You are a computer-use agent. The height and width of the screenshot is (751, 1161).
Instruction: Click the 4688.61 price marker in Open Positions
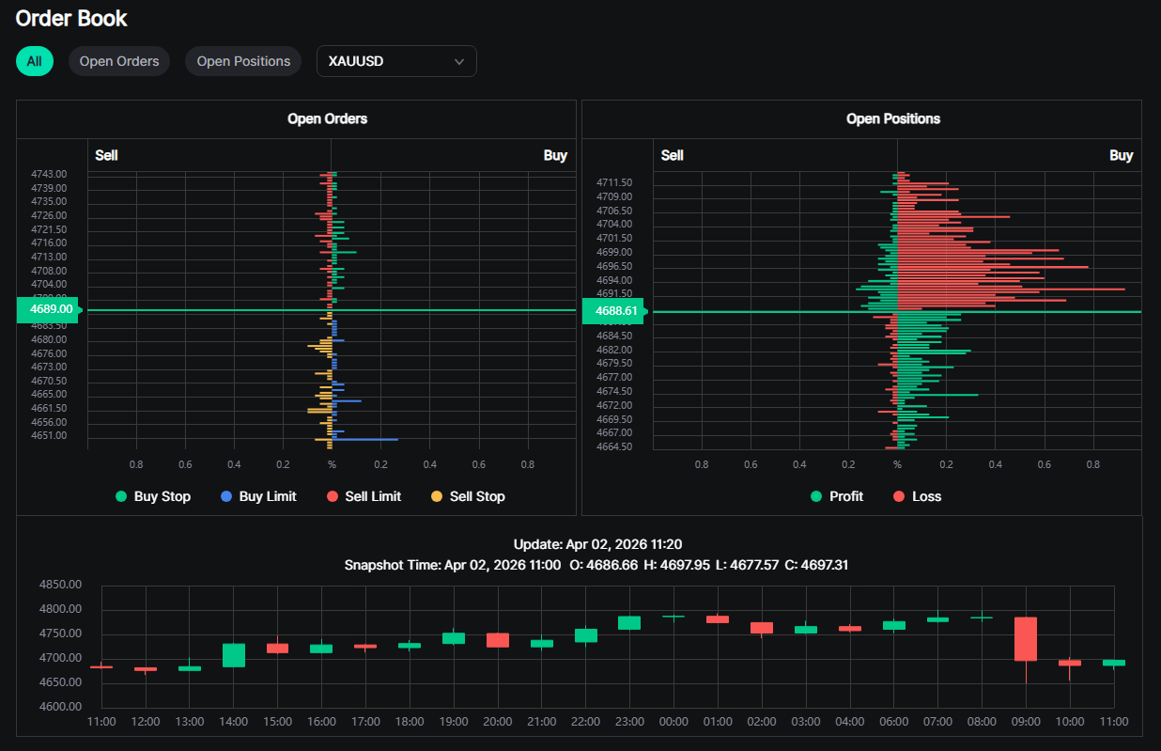pyautogui.click(x=613, y=311)
